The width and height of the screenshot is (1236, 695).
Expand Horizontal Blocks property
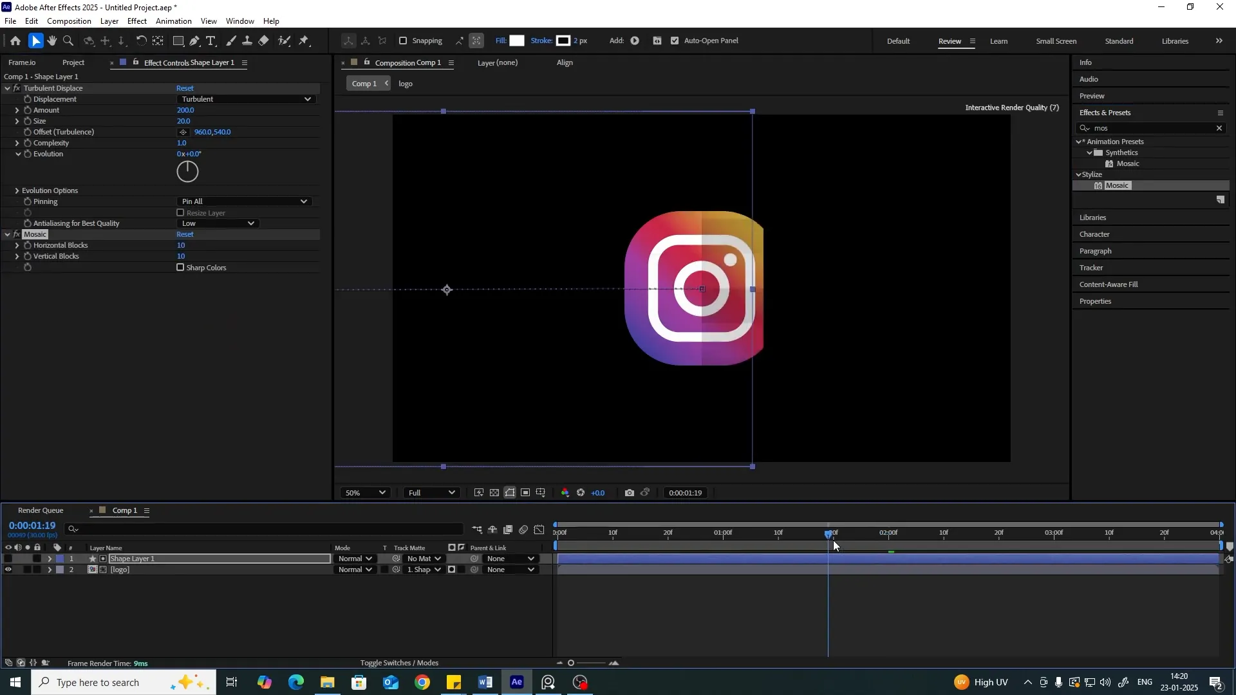click(x=17, y=245)
